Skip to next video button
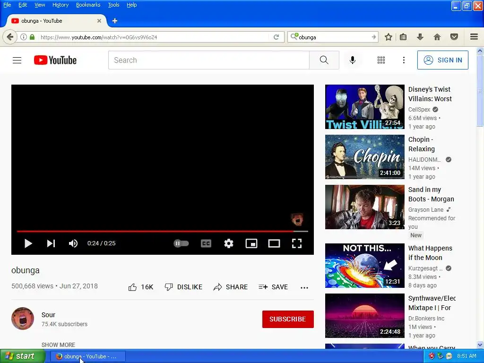The width and height of the screenshot is (484, 363). pyautogui.click(x=51, y=243)
